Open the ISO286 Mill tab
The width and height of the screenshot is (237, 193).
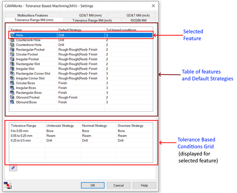pos(138,20)
